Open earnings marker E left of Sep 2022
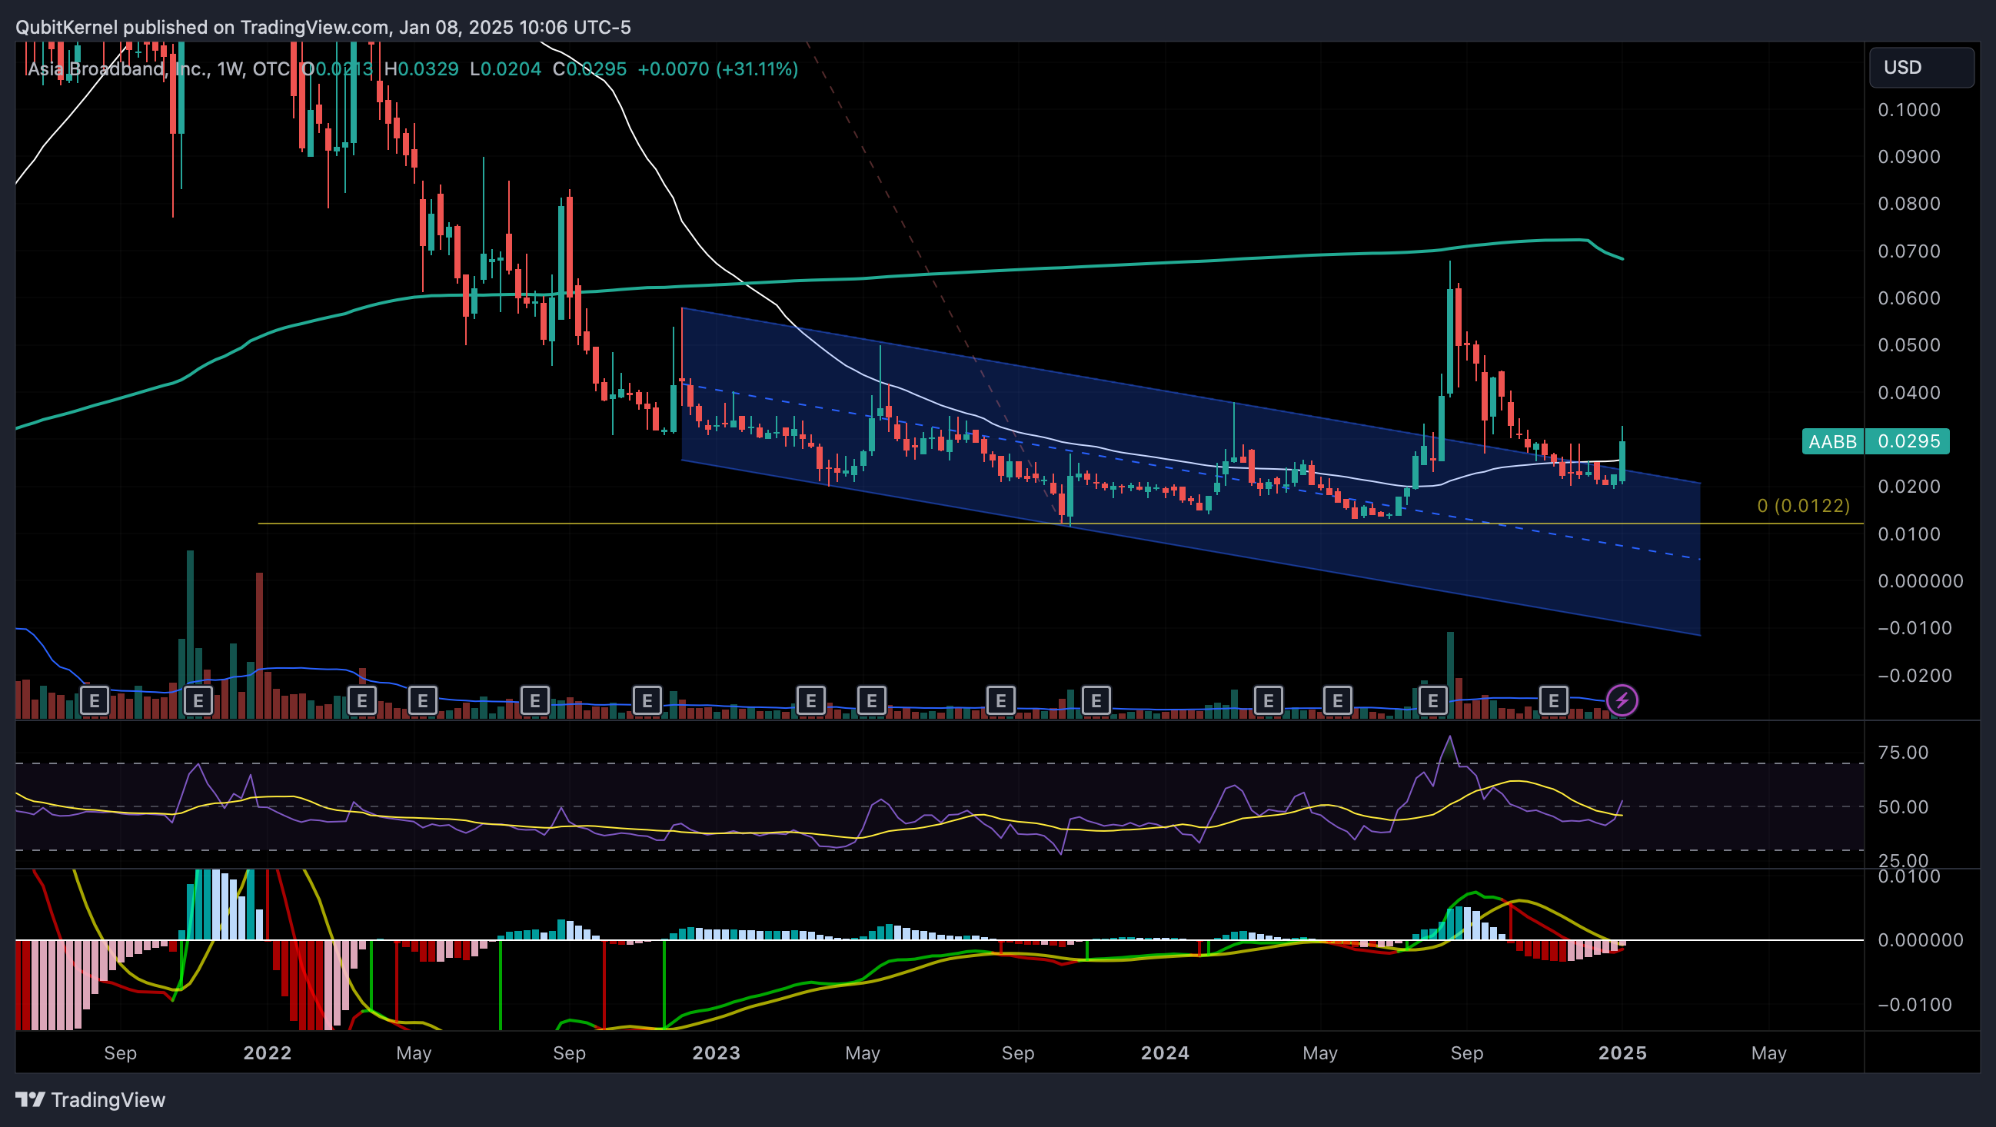1996x1127 pixels. 534,701
